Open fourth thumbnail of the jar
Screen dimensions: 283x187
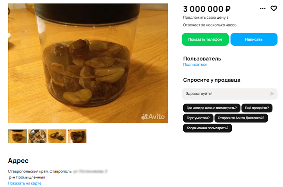coord(77,136)
